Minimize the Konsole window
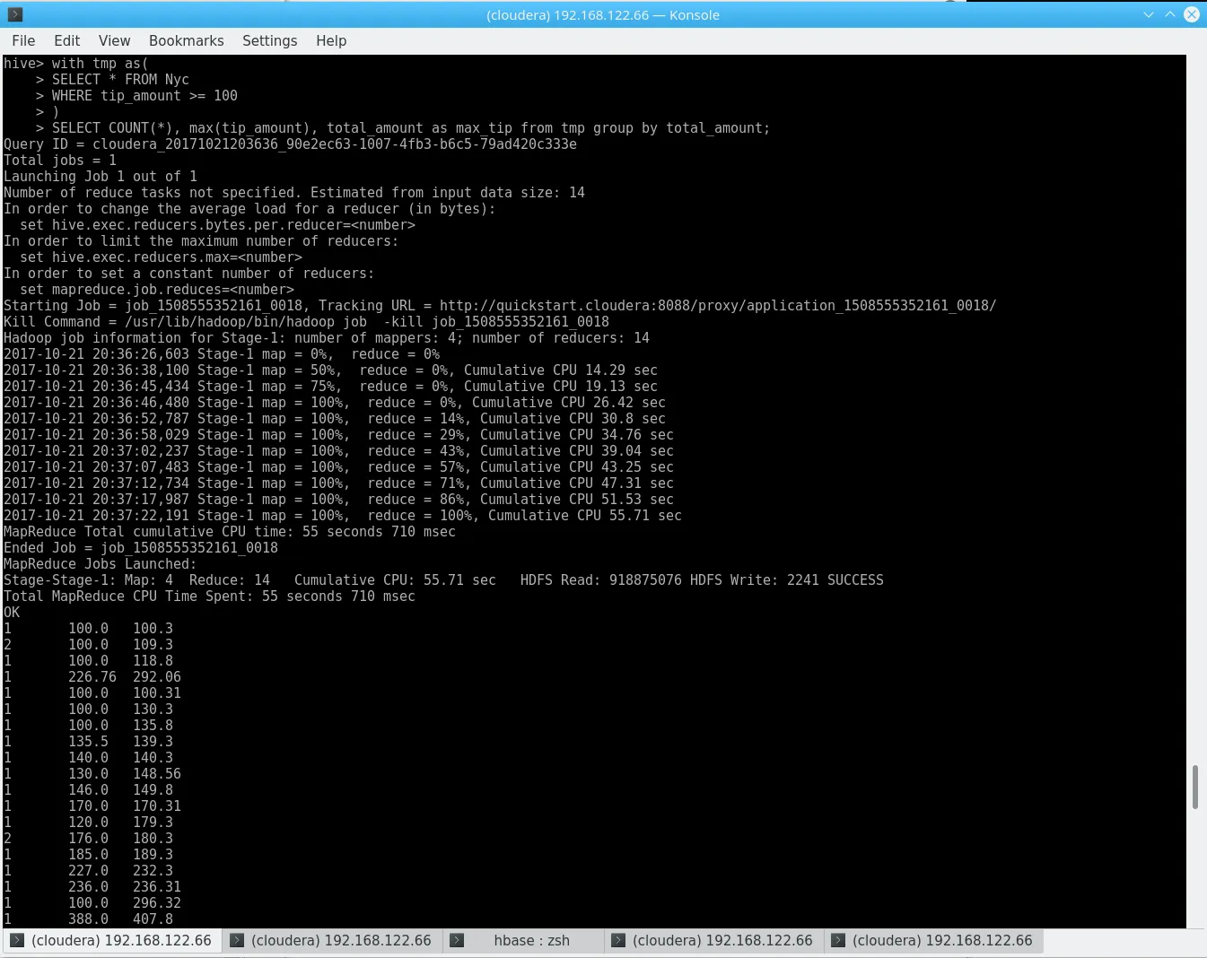The width and height of the screenshot is (1207, 958). tap(1148, 14)
